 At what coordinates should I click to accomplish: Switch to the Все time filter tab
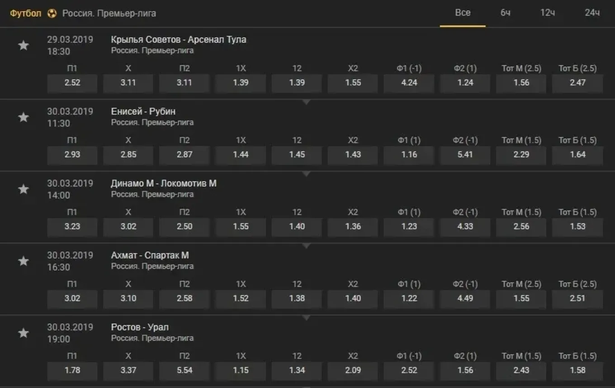pyautogui.click(x=463, y=13)
